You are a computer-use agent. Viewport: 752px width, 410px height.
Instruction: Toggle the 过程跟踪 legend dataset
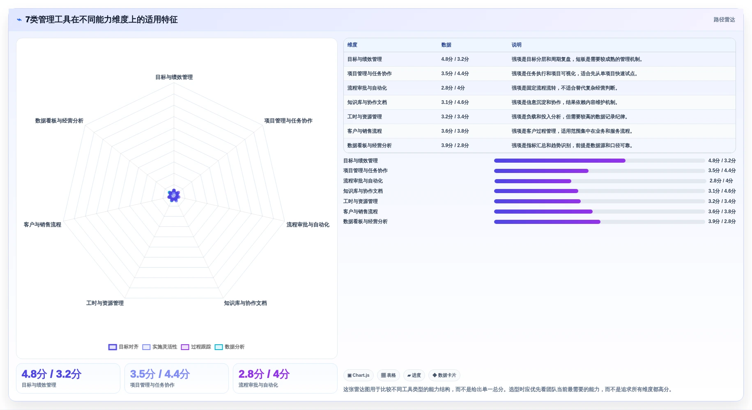pyautogui.click(x=196, y=347)
